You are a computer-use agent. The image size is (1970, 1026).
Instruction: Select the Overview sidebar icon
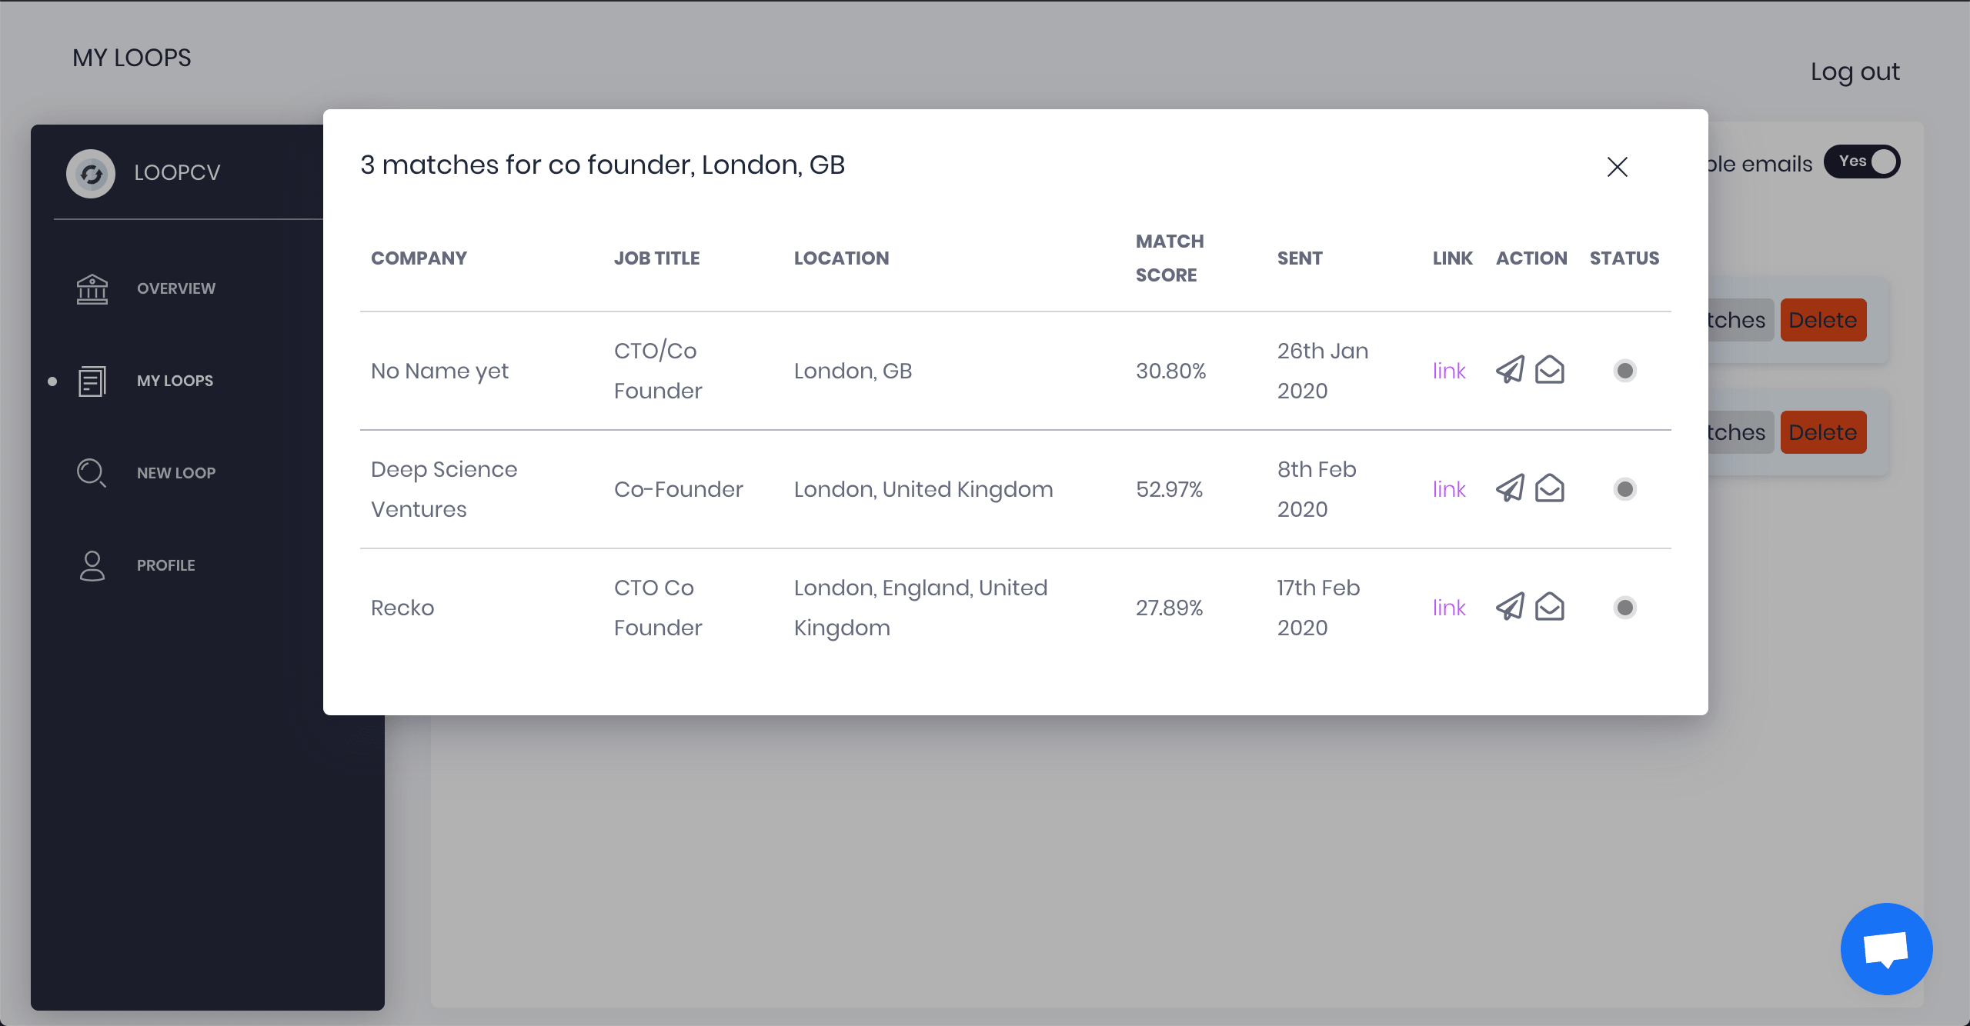(92, 288)
